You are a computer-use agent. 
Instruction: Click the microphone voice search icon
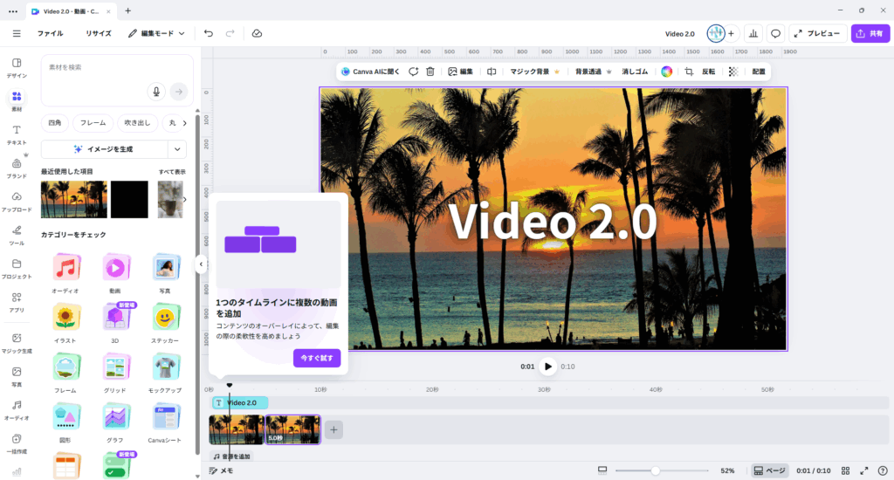156,92
